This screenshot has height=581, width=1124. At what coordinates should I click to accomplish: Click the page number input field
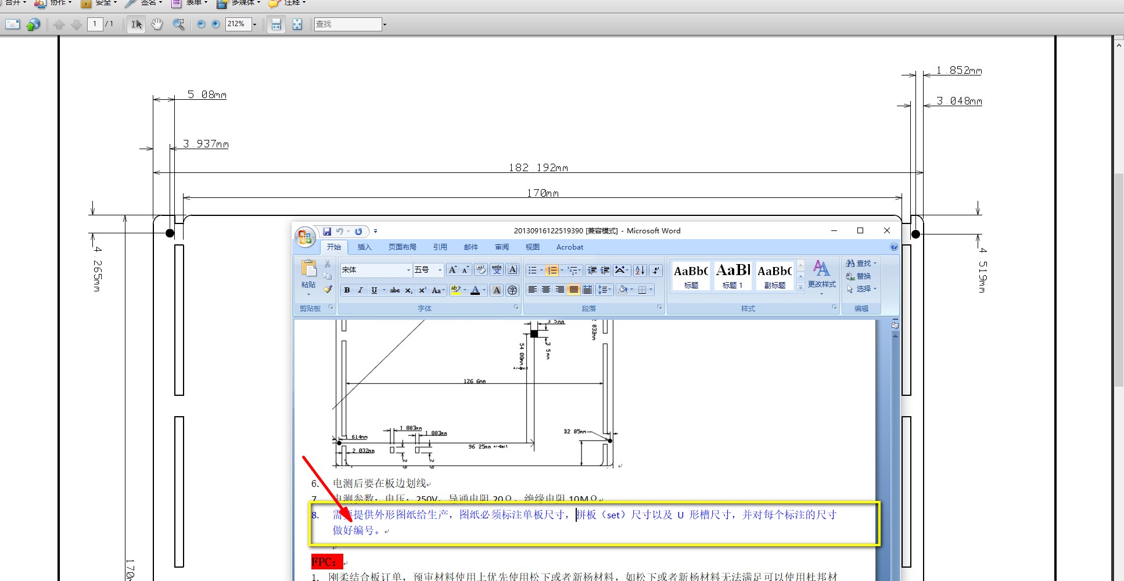pos(95,24)
